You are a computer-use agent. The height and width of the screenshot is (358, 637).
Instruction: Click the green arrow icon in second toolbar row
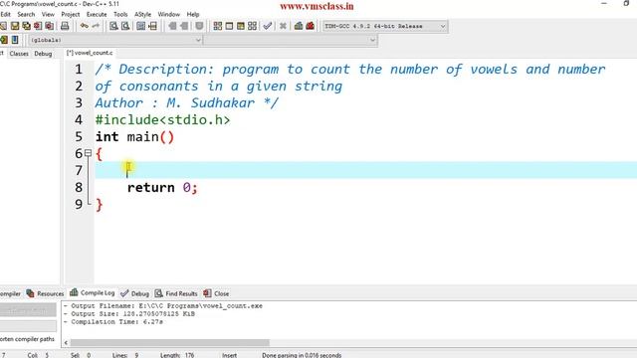4,40
